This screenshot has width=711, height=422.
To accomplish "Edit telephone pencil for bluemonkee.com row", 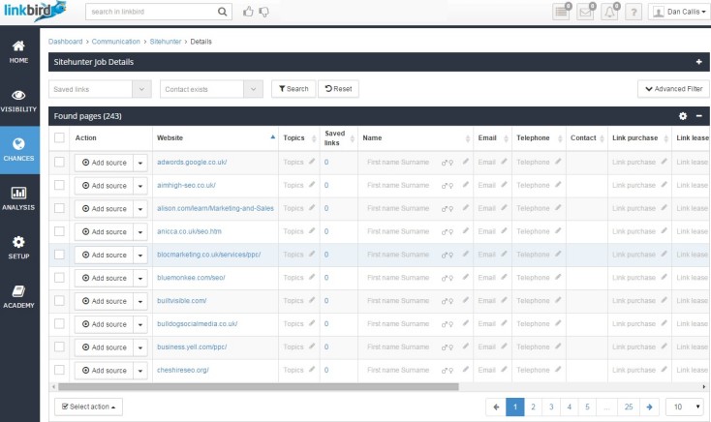I will pyautogui.click(x=558, y=277).
